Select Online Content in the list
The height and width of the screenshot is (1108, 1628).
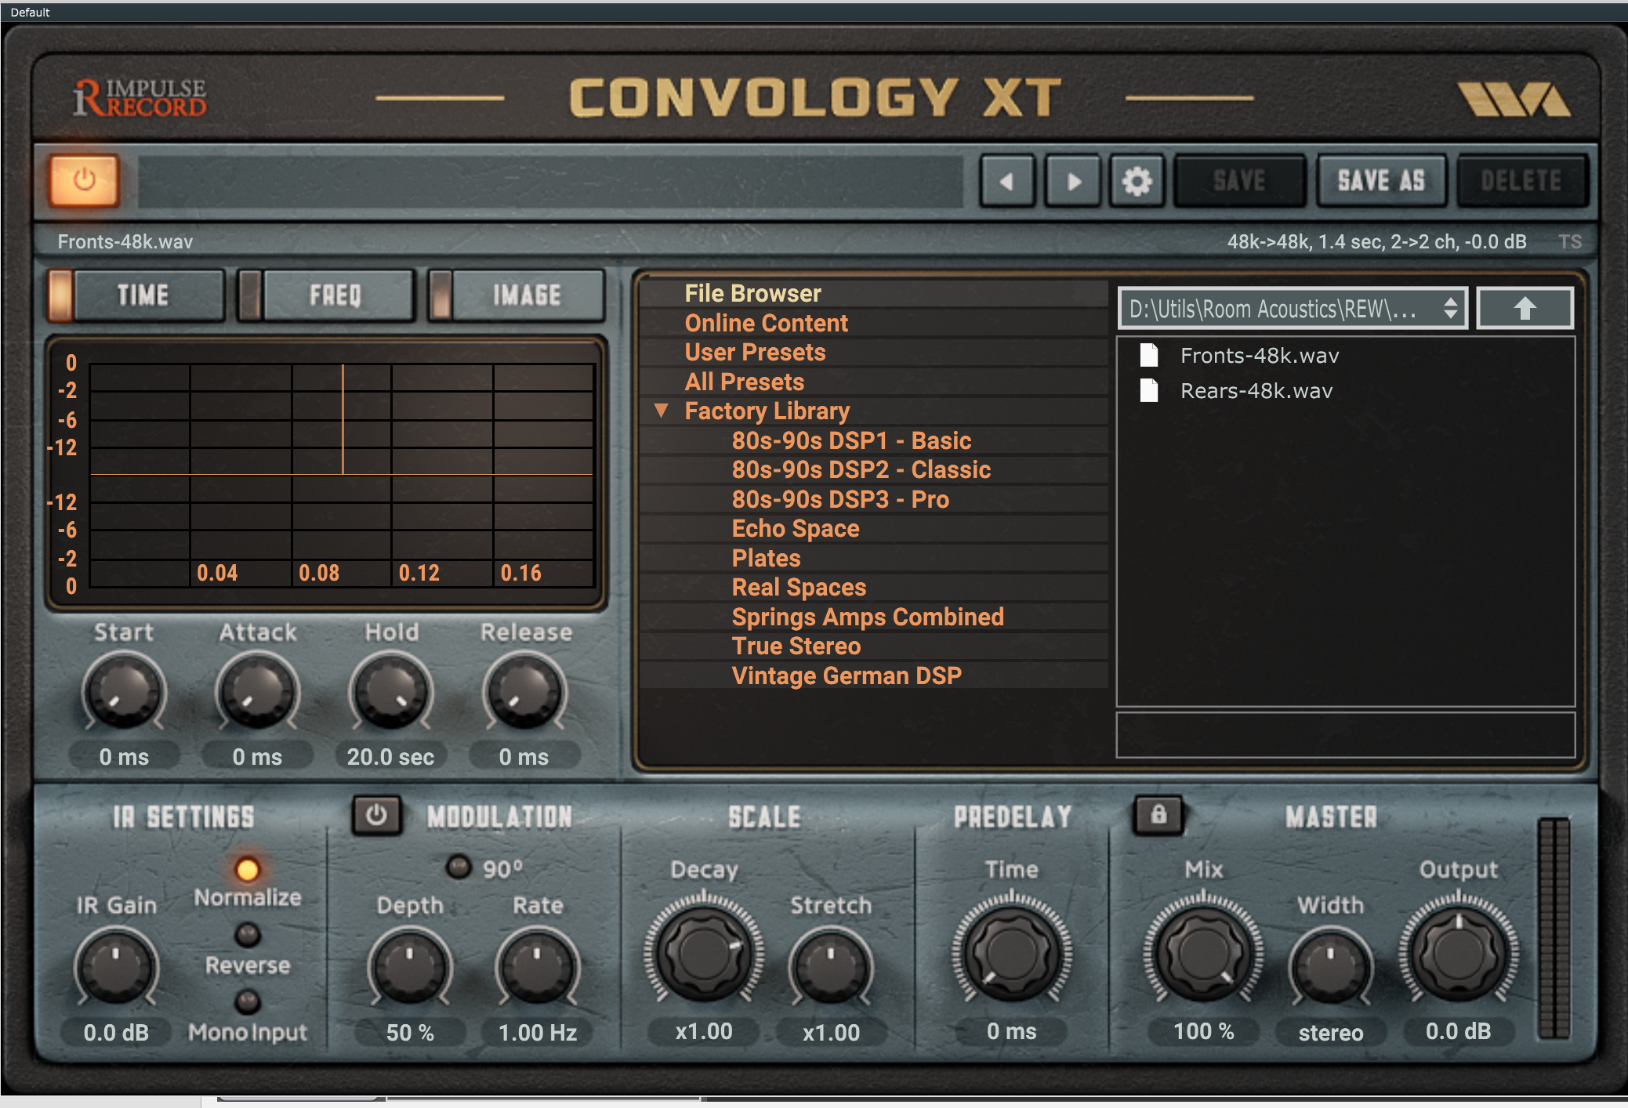pyautogui.click(x=874, y=323)
